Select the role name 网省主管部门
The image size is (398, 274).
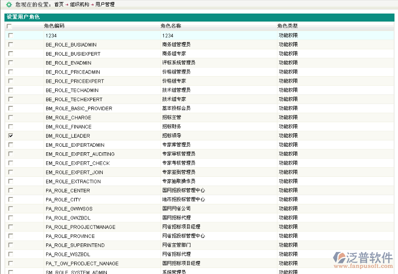pos(176,245)
